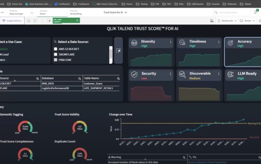Image resolution: width=261 pixels, height=164 pixels.
Task: Open the Courses bookmark folder
Action: (213, 4)
